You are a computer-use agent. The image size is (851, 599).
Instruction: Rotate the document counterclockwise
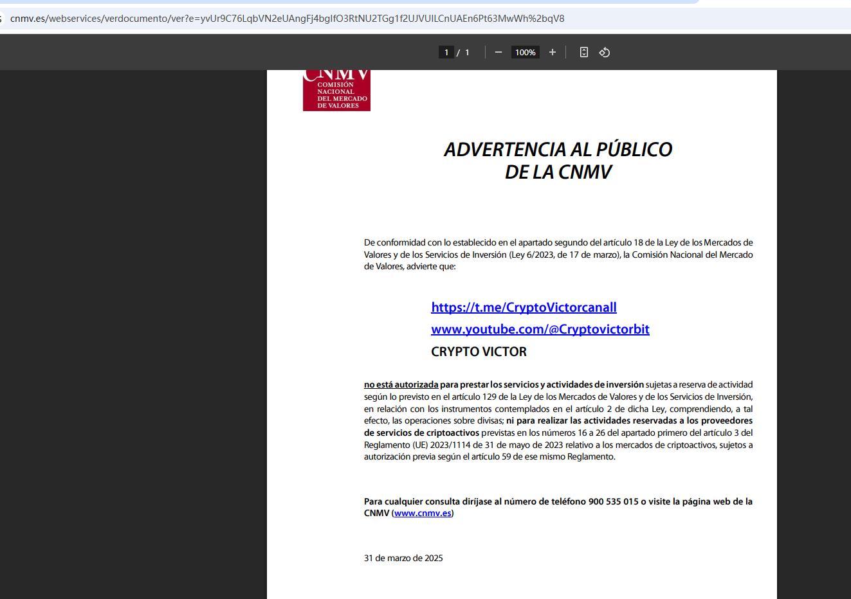coord(604,52)
